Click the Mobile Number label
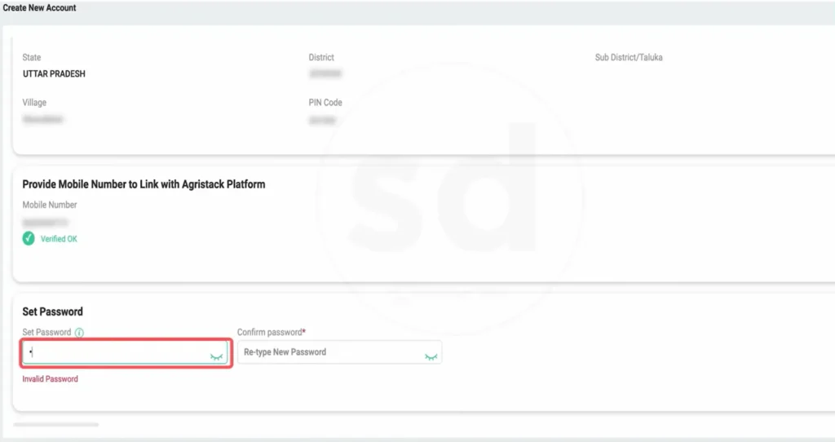835x442 pixels. tap(50, 205)
